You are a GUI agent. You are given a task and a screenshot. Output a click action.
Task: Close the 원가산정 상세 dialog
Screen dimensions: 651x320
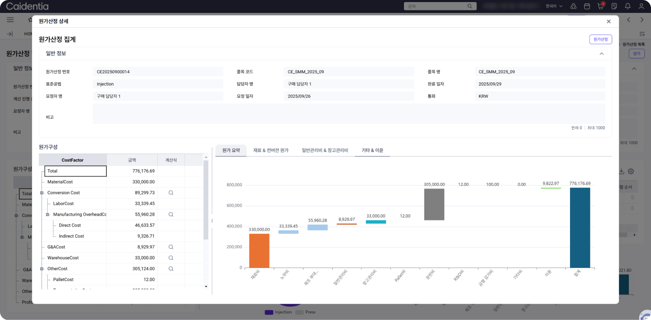point(608,22)
